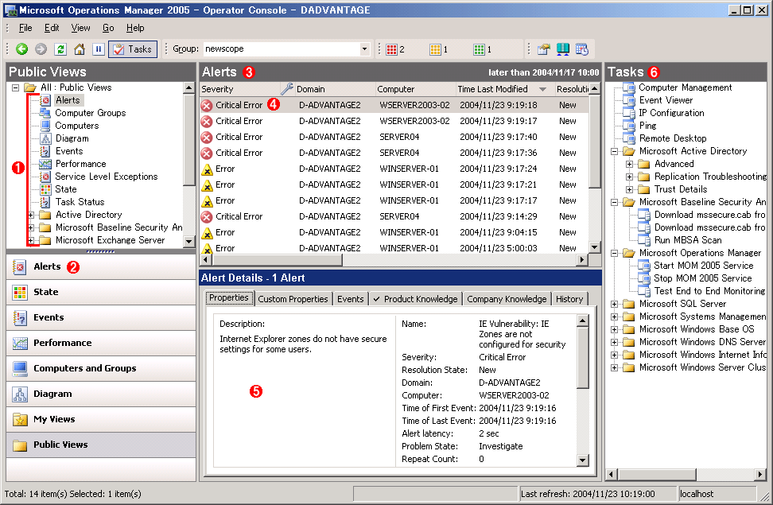Open the Go menu

point(108,28)
